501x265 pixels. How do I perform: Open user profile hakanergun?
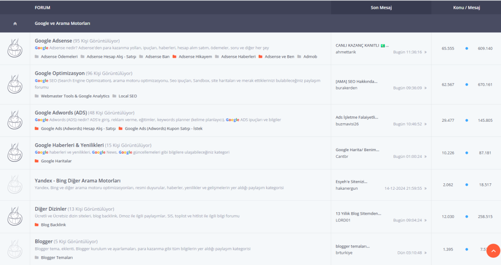(347, 188)
